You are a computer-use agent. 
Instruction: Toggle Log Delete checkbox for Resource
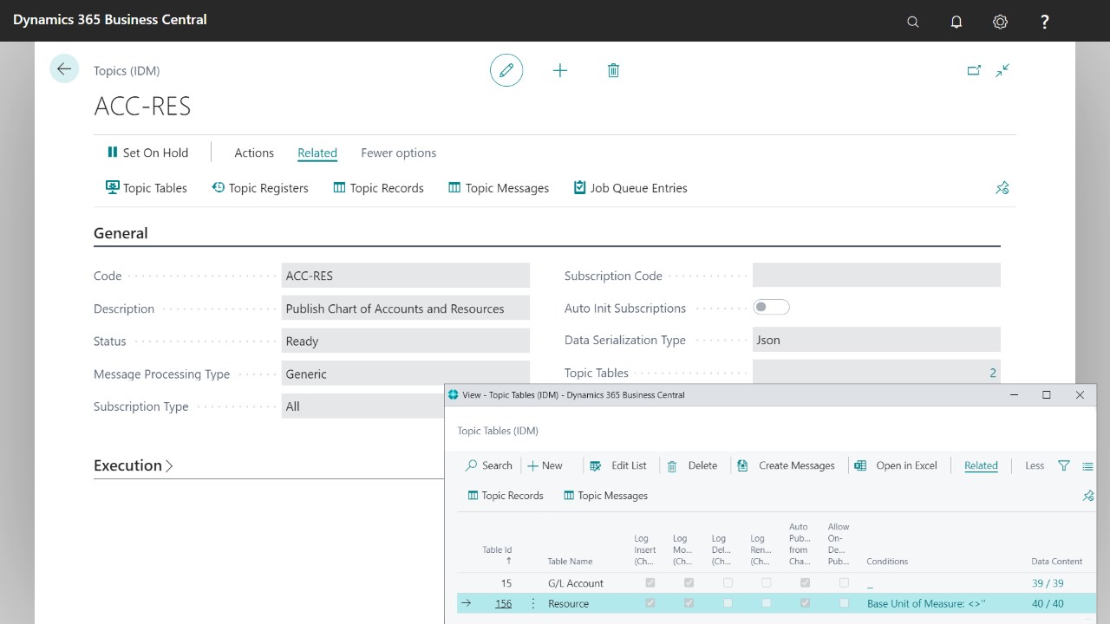[728, 603]
